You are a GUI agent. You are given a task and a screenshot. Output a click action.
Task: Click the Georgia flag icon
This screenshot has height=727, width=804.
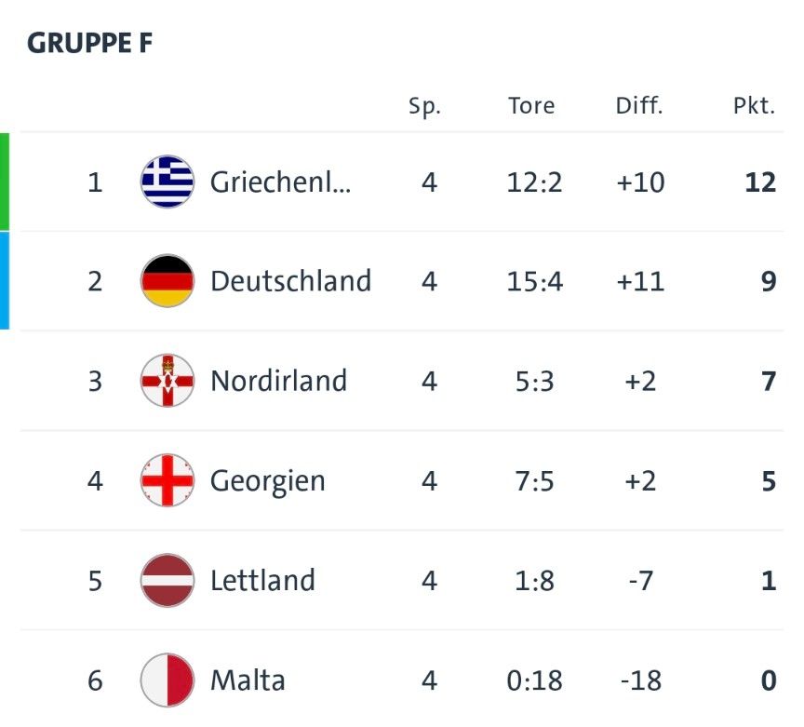[x=167, y=480]
